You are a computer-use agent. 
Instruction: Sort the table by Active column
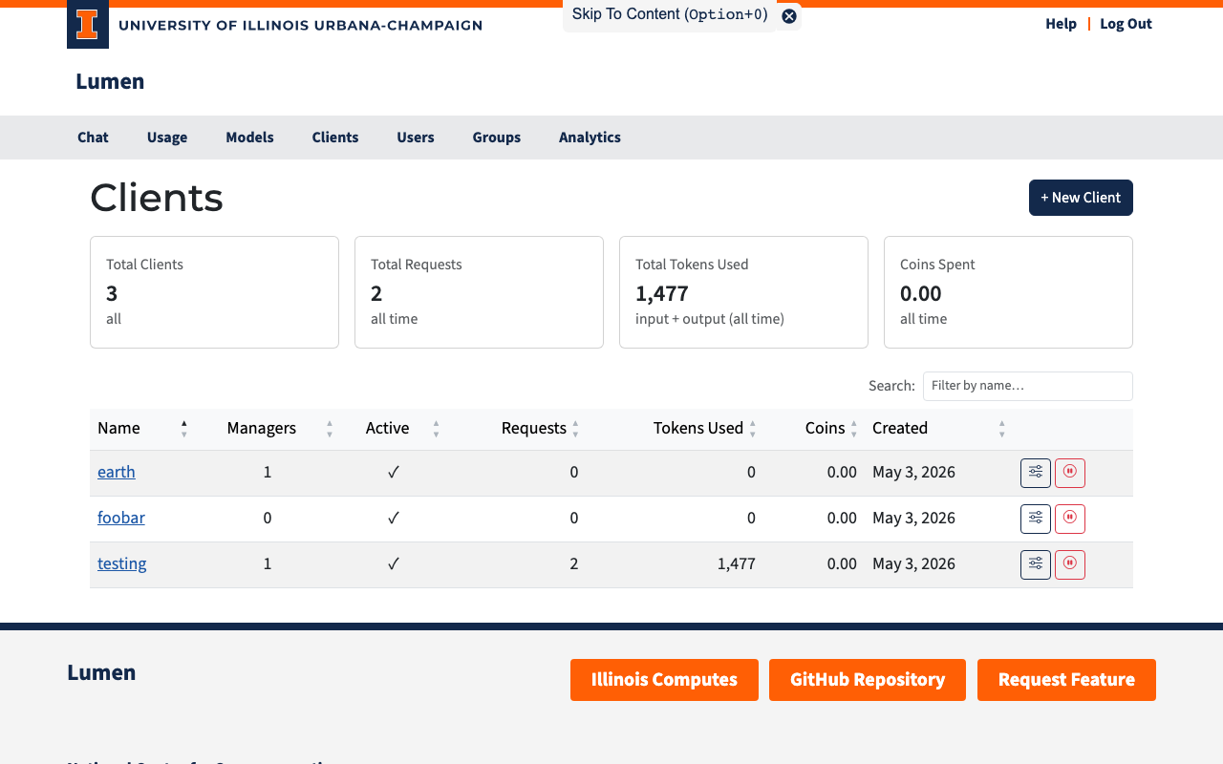tap(394, 428)
